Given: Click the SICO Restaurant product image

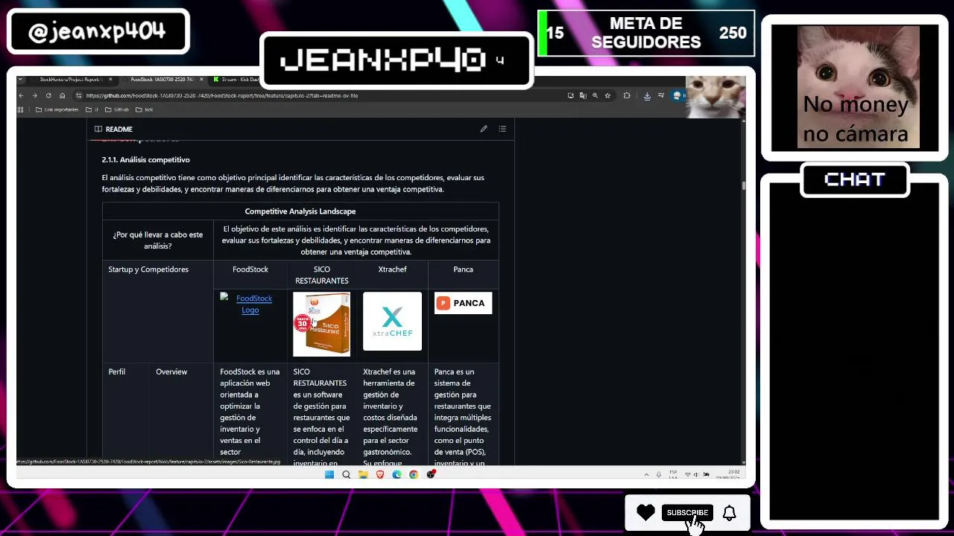Looking at the screenshot, I should [321, 324].
